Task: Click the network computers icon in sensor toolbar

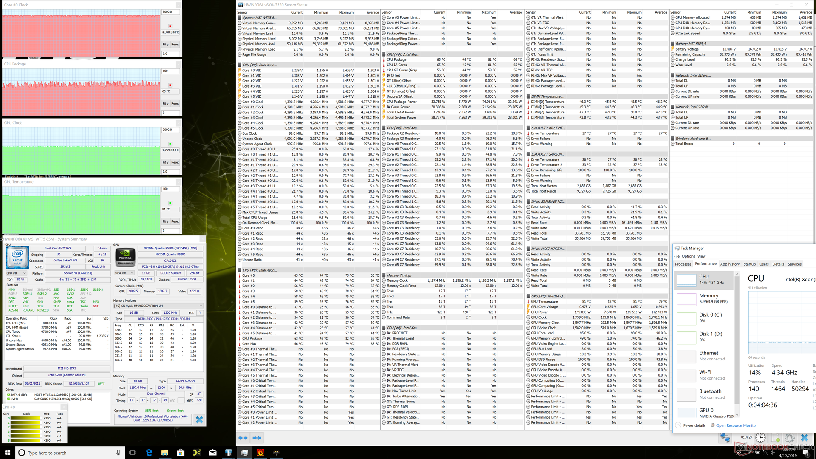Action: tap(725, 437)
